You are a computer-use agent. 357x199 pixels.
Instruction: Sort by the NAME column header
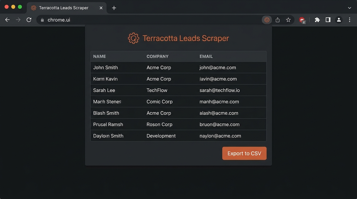(x=99, y=56)
